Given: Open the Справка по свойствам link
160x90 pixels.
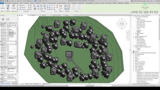Looking at the screenshot, I should click(x=5, y=83).
